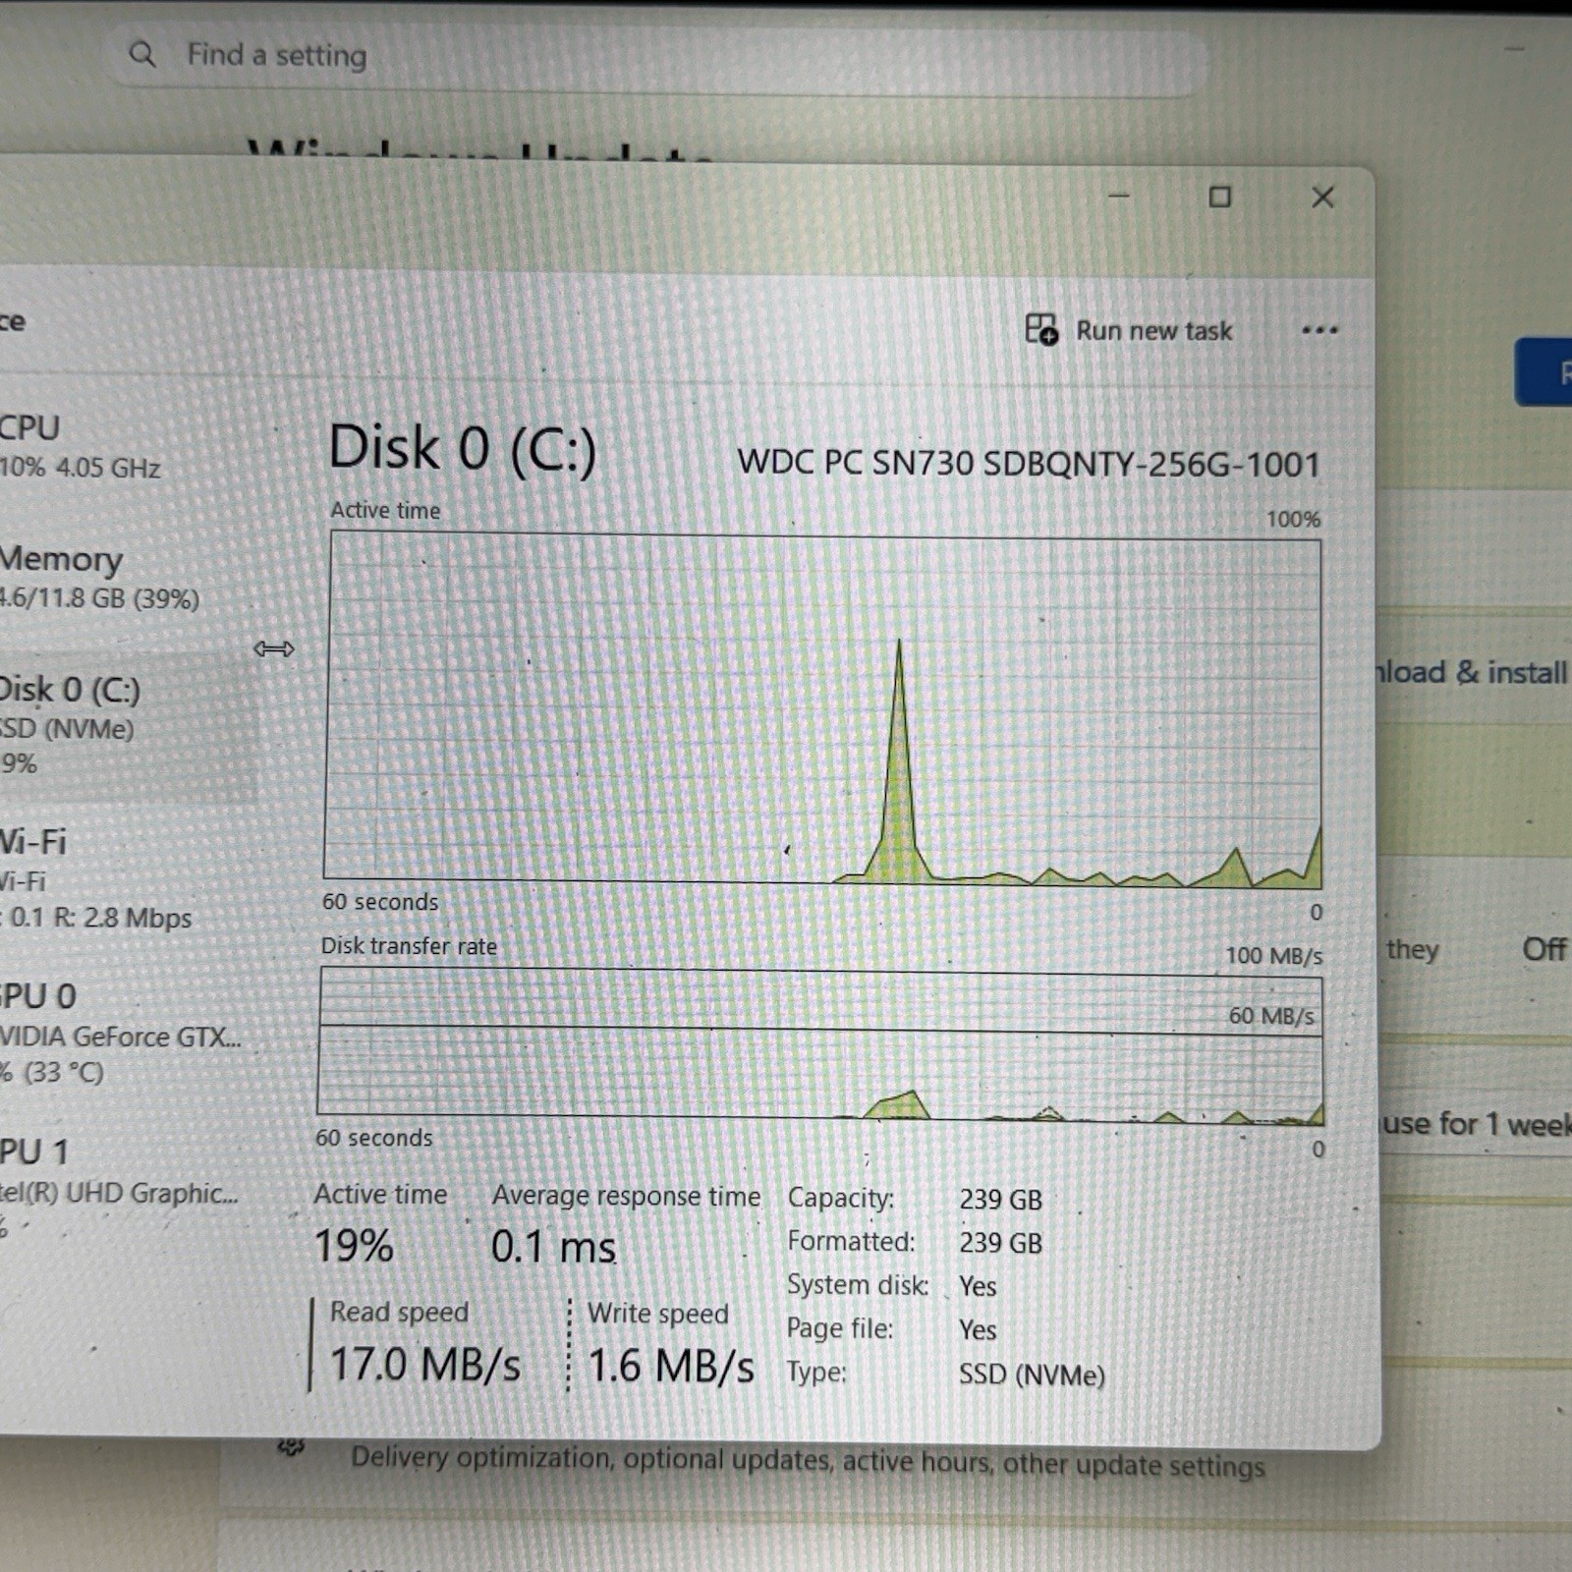Image resolution: width=1572 pixels, height=1572 pixels.
Task: Click the Capacity 239 GB value
Action: [x=1000, y=1200]
